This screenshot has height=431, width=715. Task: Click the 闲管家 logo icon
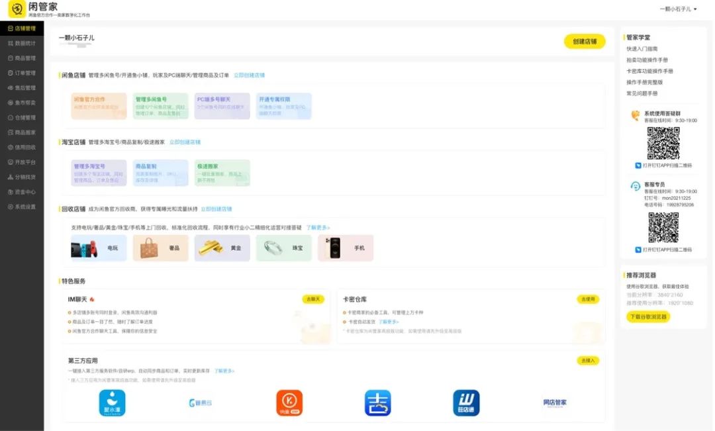(x=17, y=9)
